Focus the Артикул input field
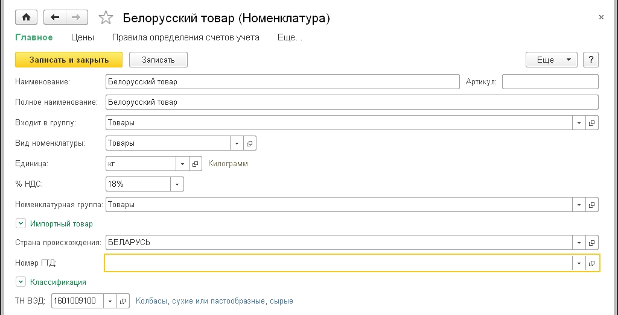 pos(550,82)
